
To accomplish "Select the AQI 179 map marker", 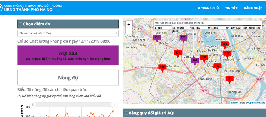I will pyautogui.click(x=162, y=68).
